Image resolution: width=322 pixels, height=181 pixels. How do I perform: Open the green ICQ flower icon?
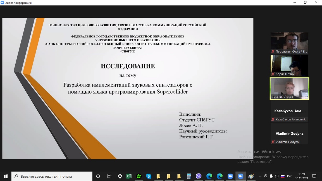click(x=139, y=176)
